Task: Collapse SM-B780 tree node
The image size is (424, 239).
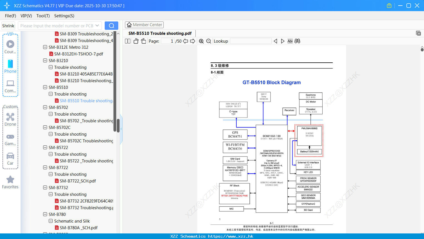Action: click(45, 214)
